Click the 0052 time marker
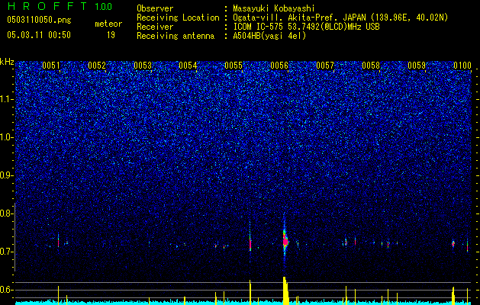The image size is (480, 305). 97,66
